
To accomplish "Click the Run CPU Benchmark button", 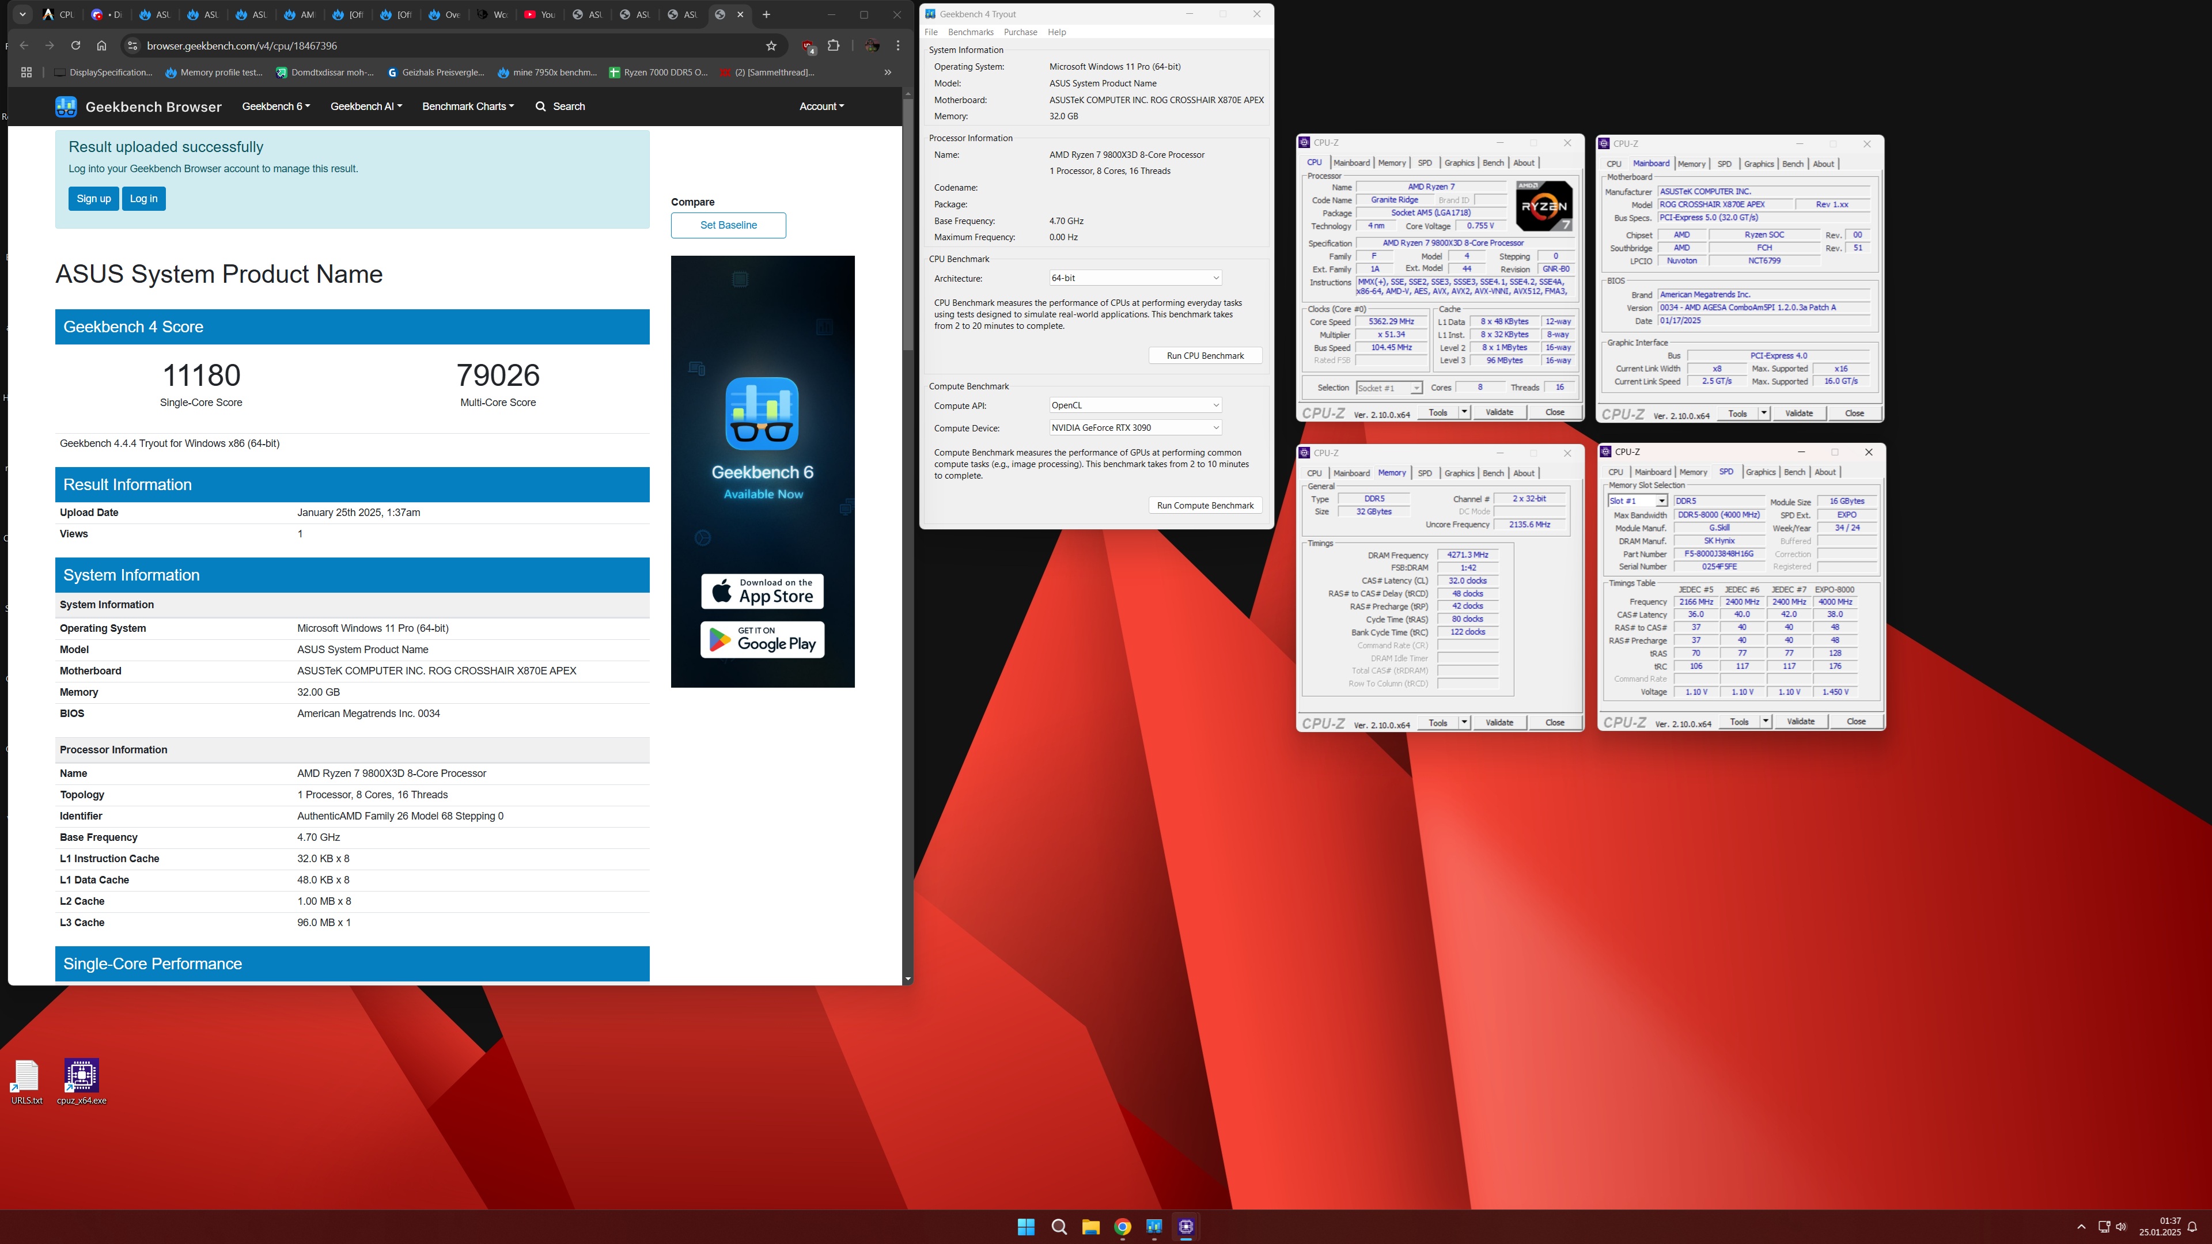I will point(1205,355).
